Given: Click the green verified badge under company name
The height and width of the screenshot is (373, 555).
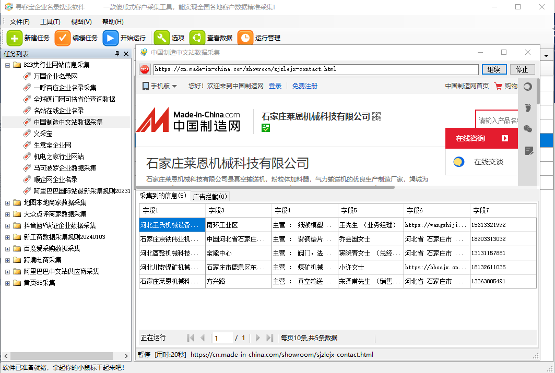Looking at the screenshot, I should pos(265,128).
